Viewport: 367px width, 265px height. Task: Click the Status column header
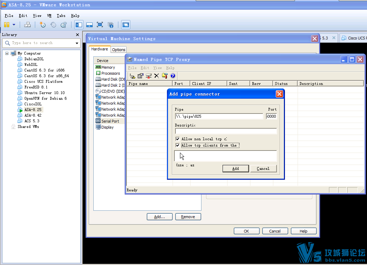click(285, 84)
